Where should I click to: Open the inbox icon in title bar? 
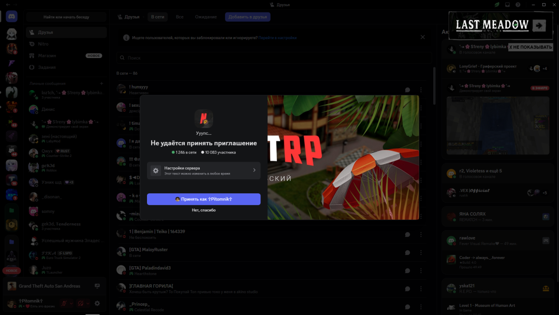[x=507, y=5]
